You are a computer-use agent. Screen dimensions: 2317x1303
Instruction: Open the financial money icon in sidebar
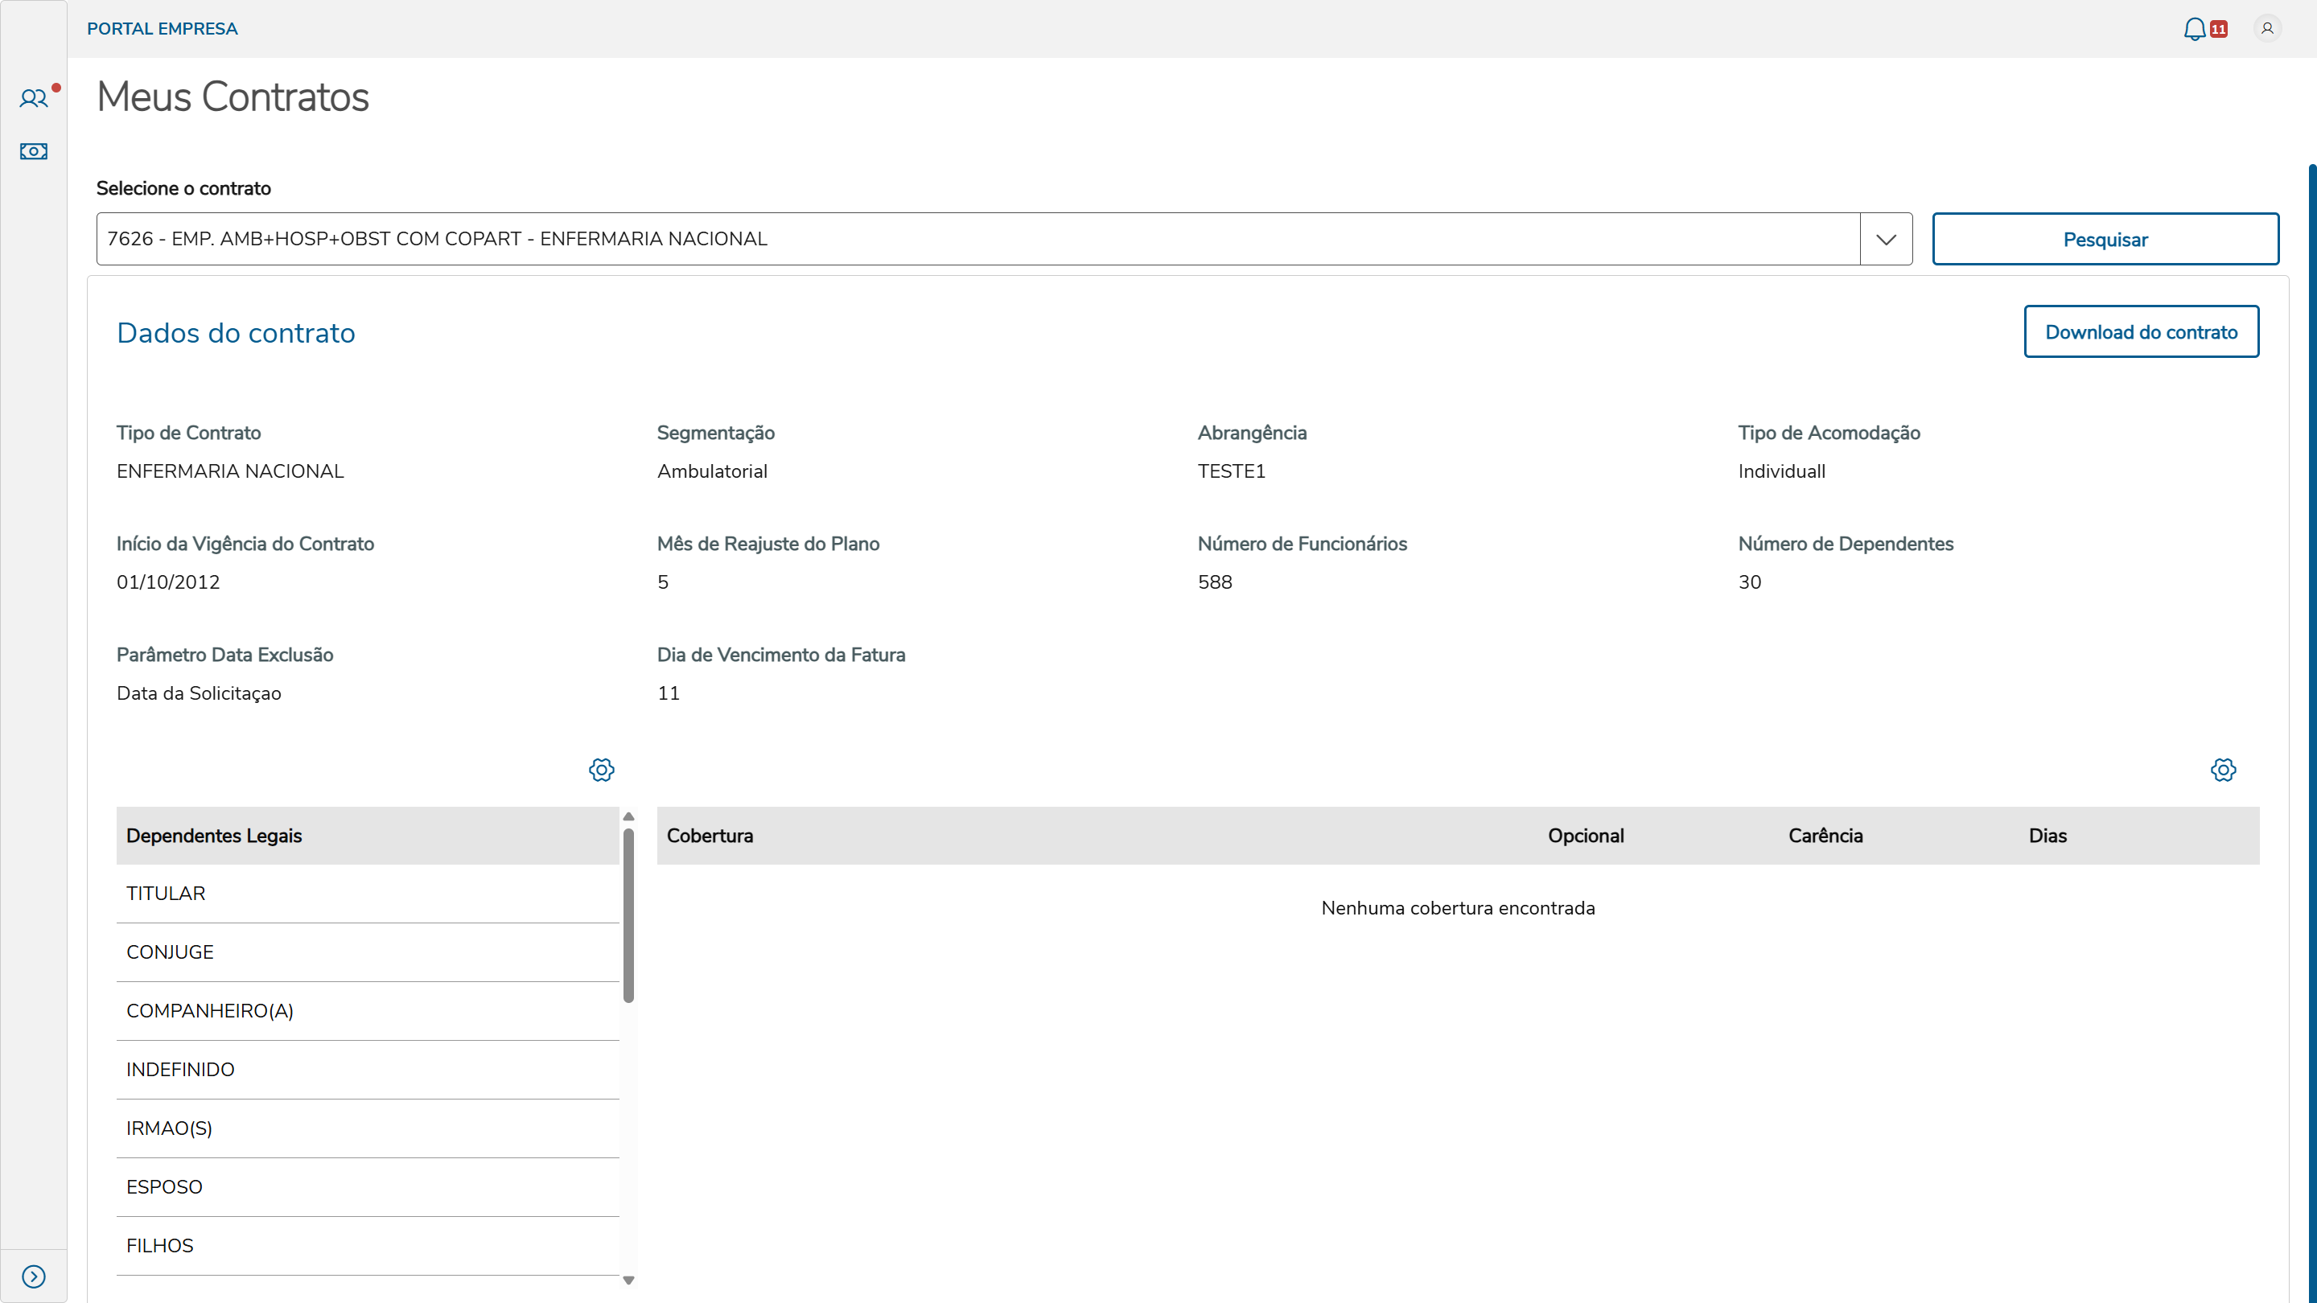coord(33,151)
